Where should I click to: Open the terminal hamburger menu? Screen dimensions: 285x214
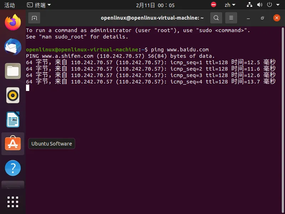[231, 18]
